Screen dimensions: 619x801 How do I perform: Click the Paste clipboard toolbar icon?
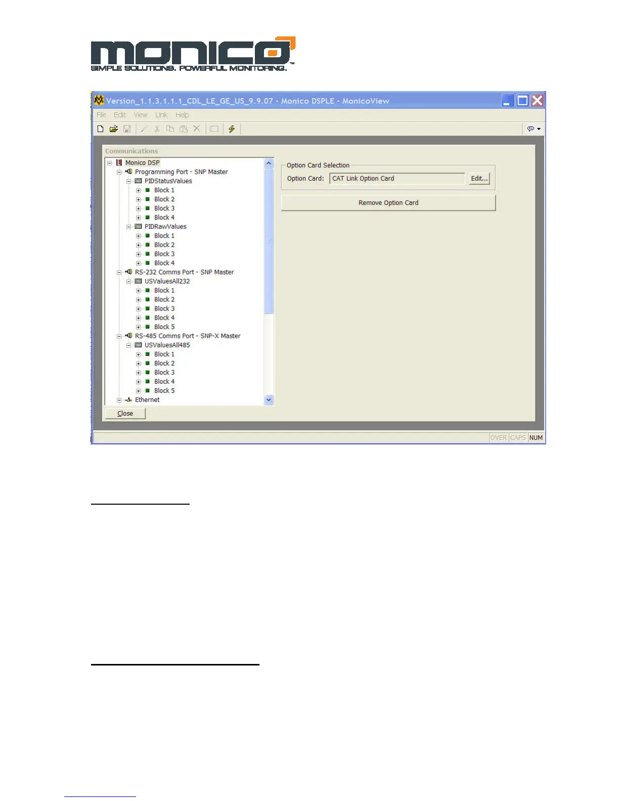[x=184, y=129]
